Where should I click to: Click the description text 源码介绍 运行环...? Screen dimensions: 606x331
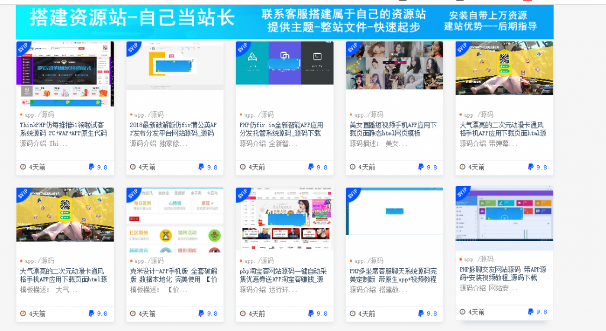pyautogui.click(x=268, y=290)
